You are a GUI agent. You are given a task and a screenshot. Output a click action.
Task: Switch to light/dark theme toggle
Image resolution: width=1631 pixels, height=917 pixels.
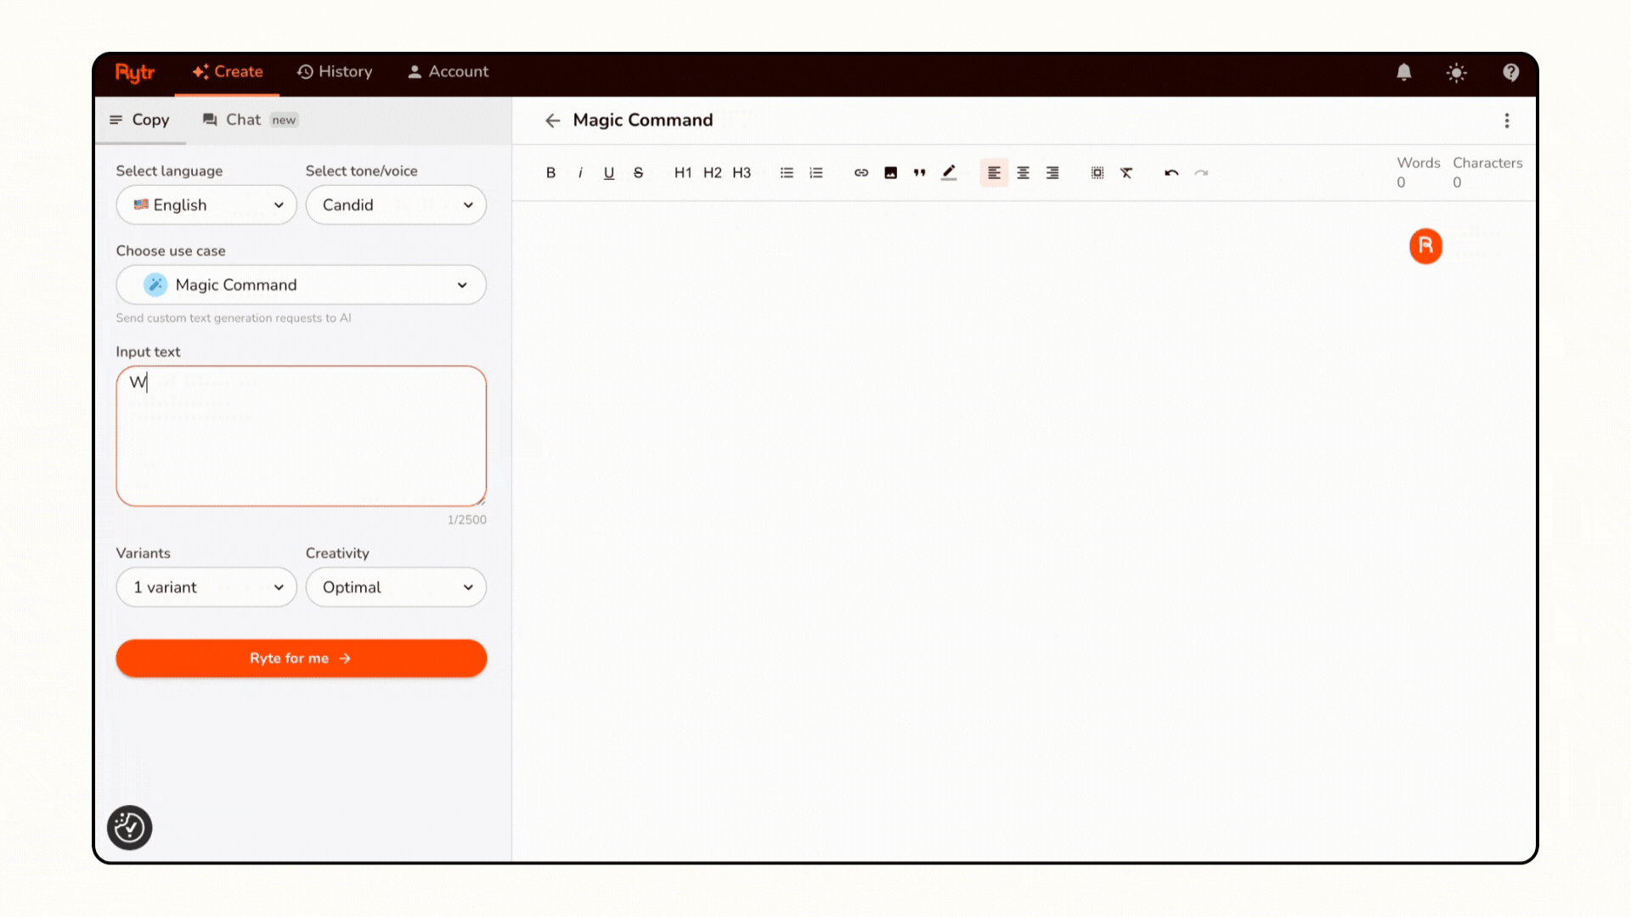click(1456, 72)
